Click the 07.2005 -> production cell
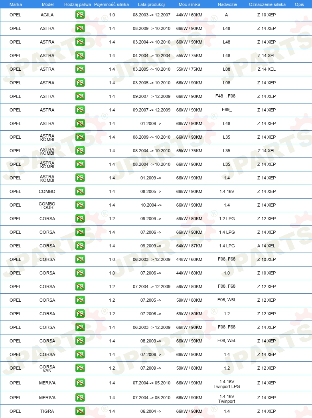 pyautogui.click(x=151, y=300)
